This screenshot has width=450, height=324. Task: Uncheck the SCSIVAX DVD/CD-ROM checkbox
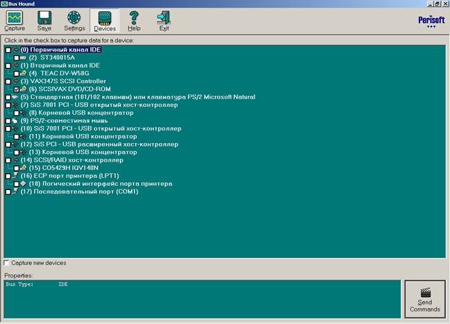(17, 89)
